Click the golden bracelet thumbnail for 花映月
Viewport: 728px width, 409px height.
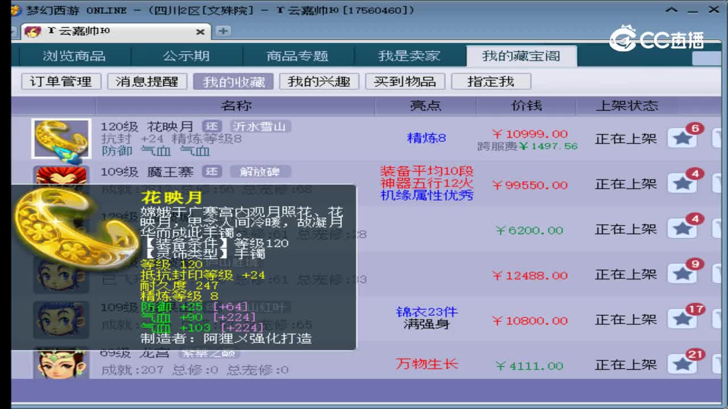(61, 139)
